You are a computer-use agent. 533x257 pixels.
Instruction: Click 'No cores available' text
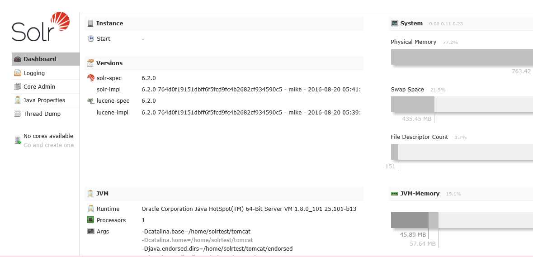click(x=48, y=136)
